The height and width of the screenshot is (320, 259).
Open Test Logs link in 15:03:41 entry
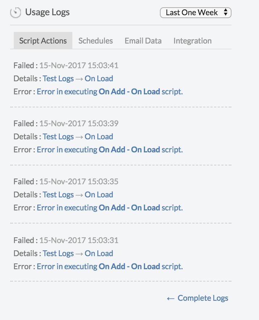(x=58, y=79)
